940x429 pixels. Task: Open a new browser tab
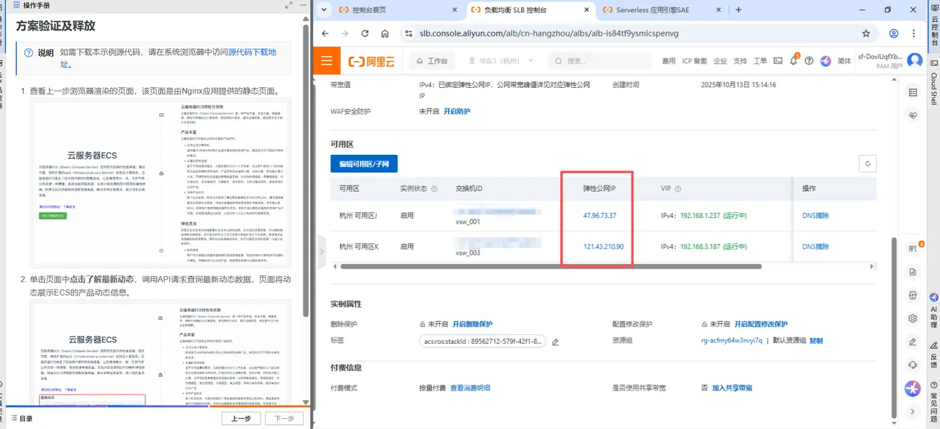(739, 10)
